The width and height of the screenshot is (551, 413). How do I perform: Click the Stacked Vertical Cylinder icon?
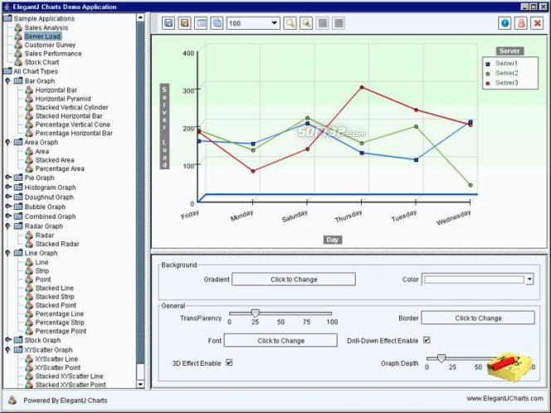click(29, 108)
